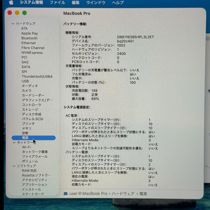This screenshot has width=210, height=210.
Task: Select ネットワーク環境 in the sidebar
Action: coord(35,152)
